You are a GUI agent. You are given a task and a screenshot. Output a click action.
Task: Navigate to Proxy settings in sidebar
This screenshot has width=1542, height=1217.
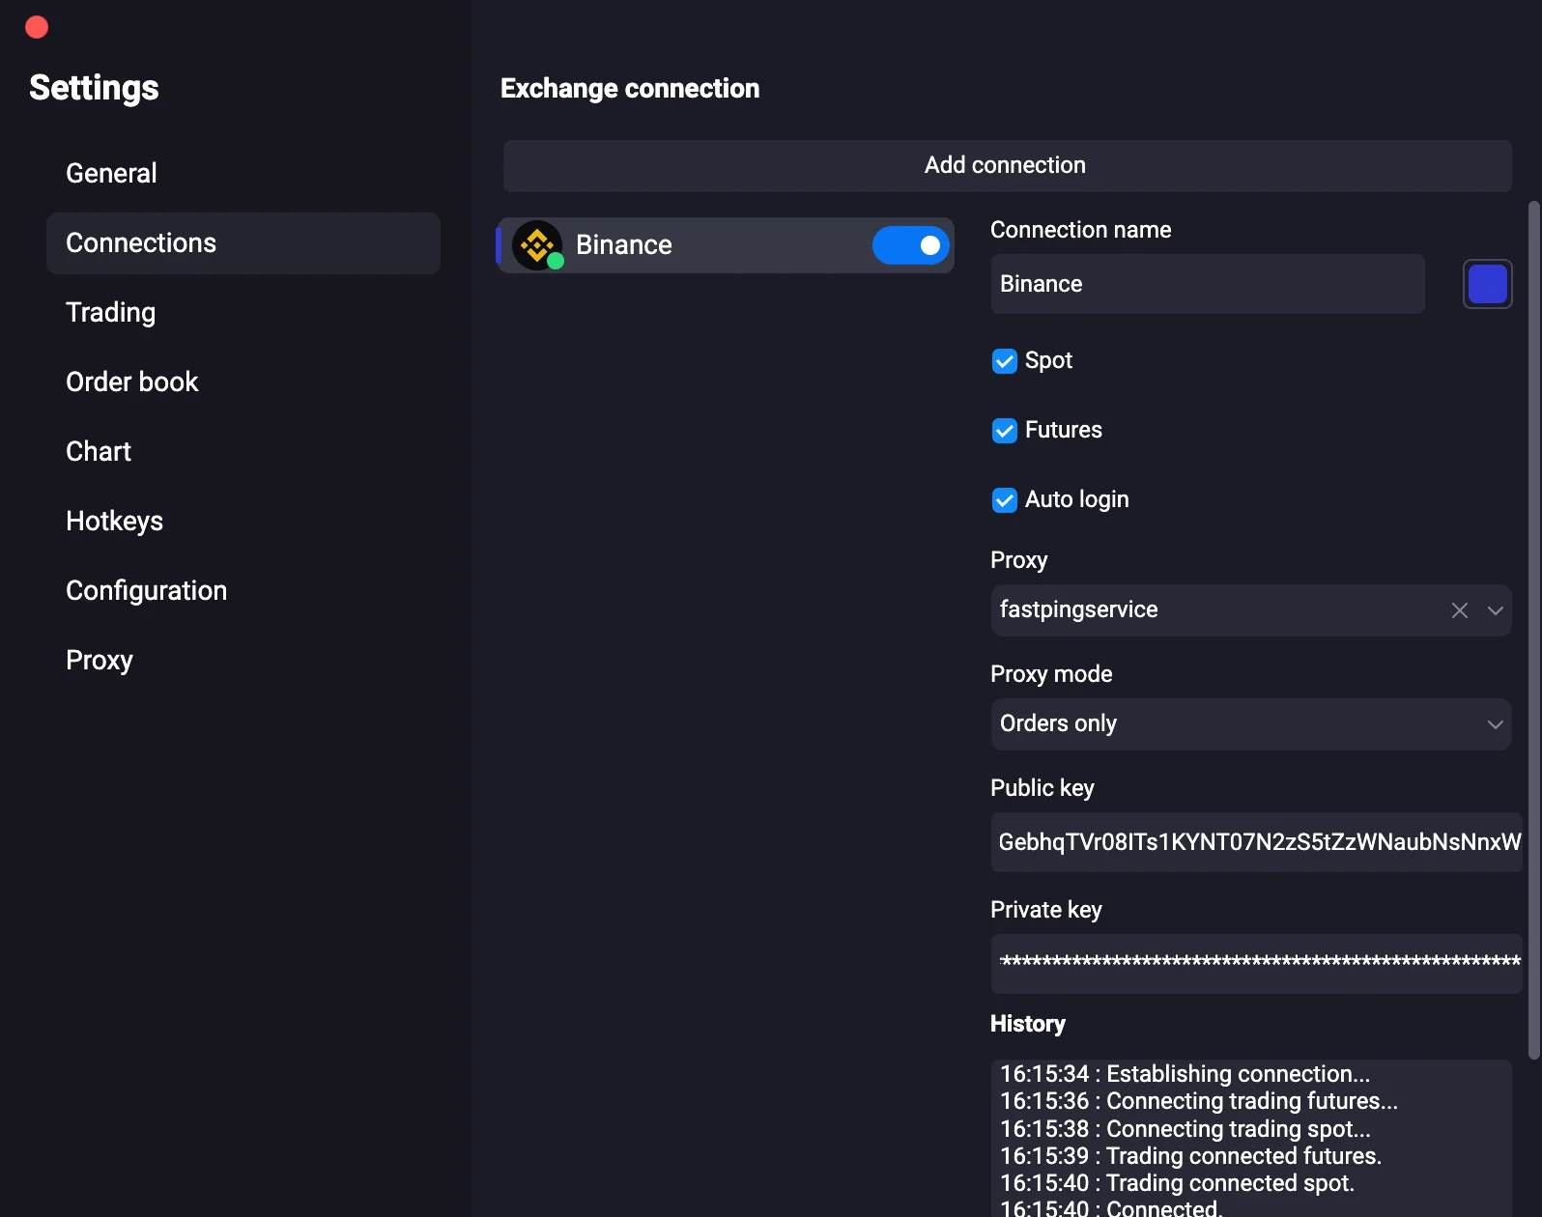tap(99, 661)
